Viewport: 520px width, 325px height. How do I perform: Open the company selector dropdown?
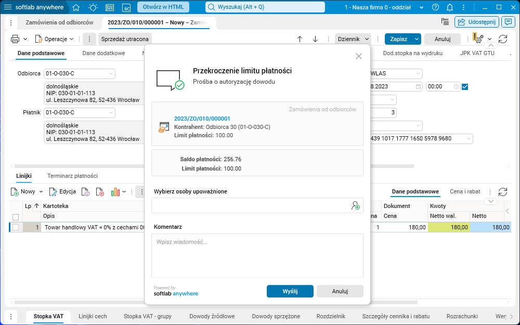click(x=422, y=7)
